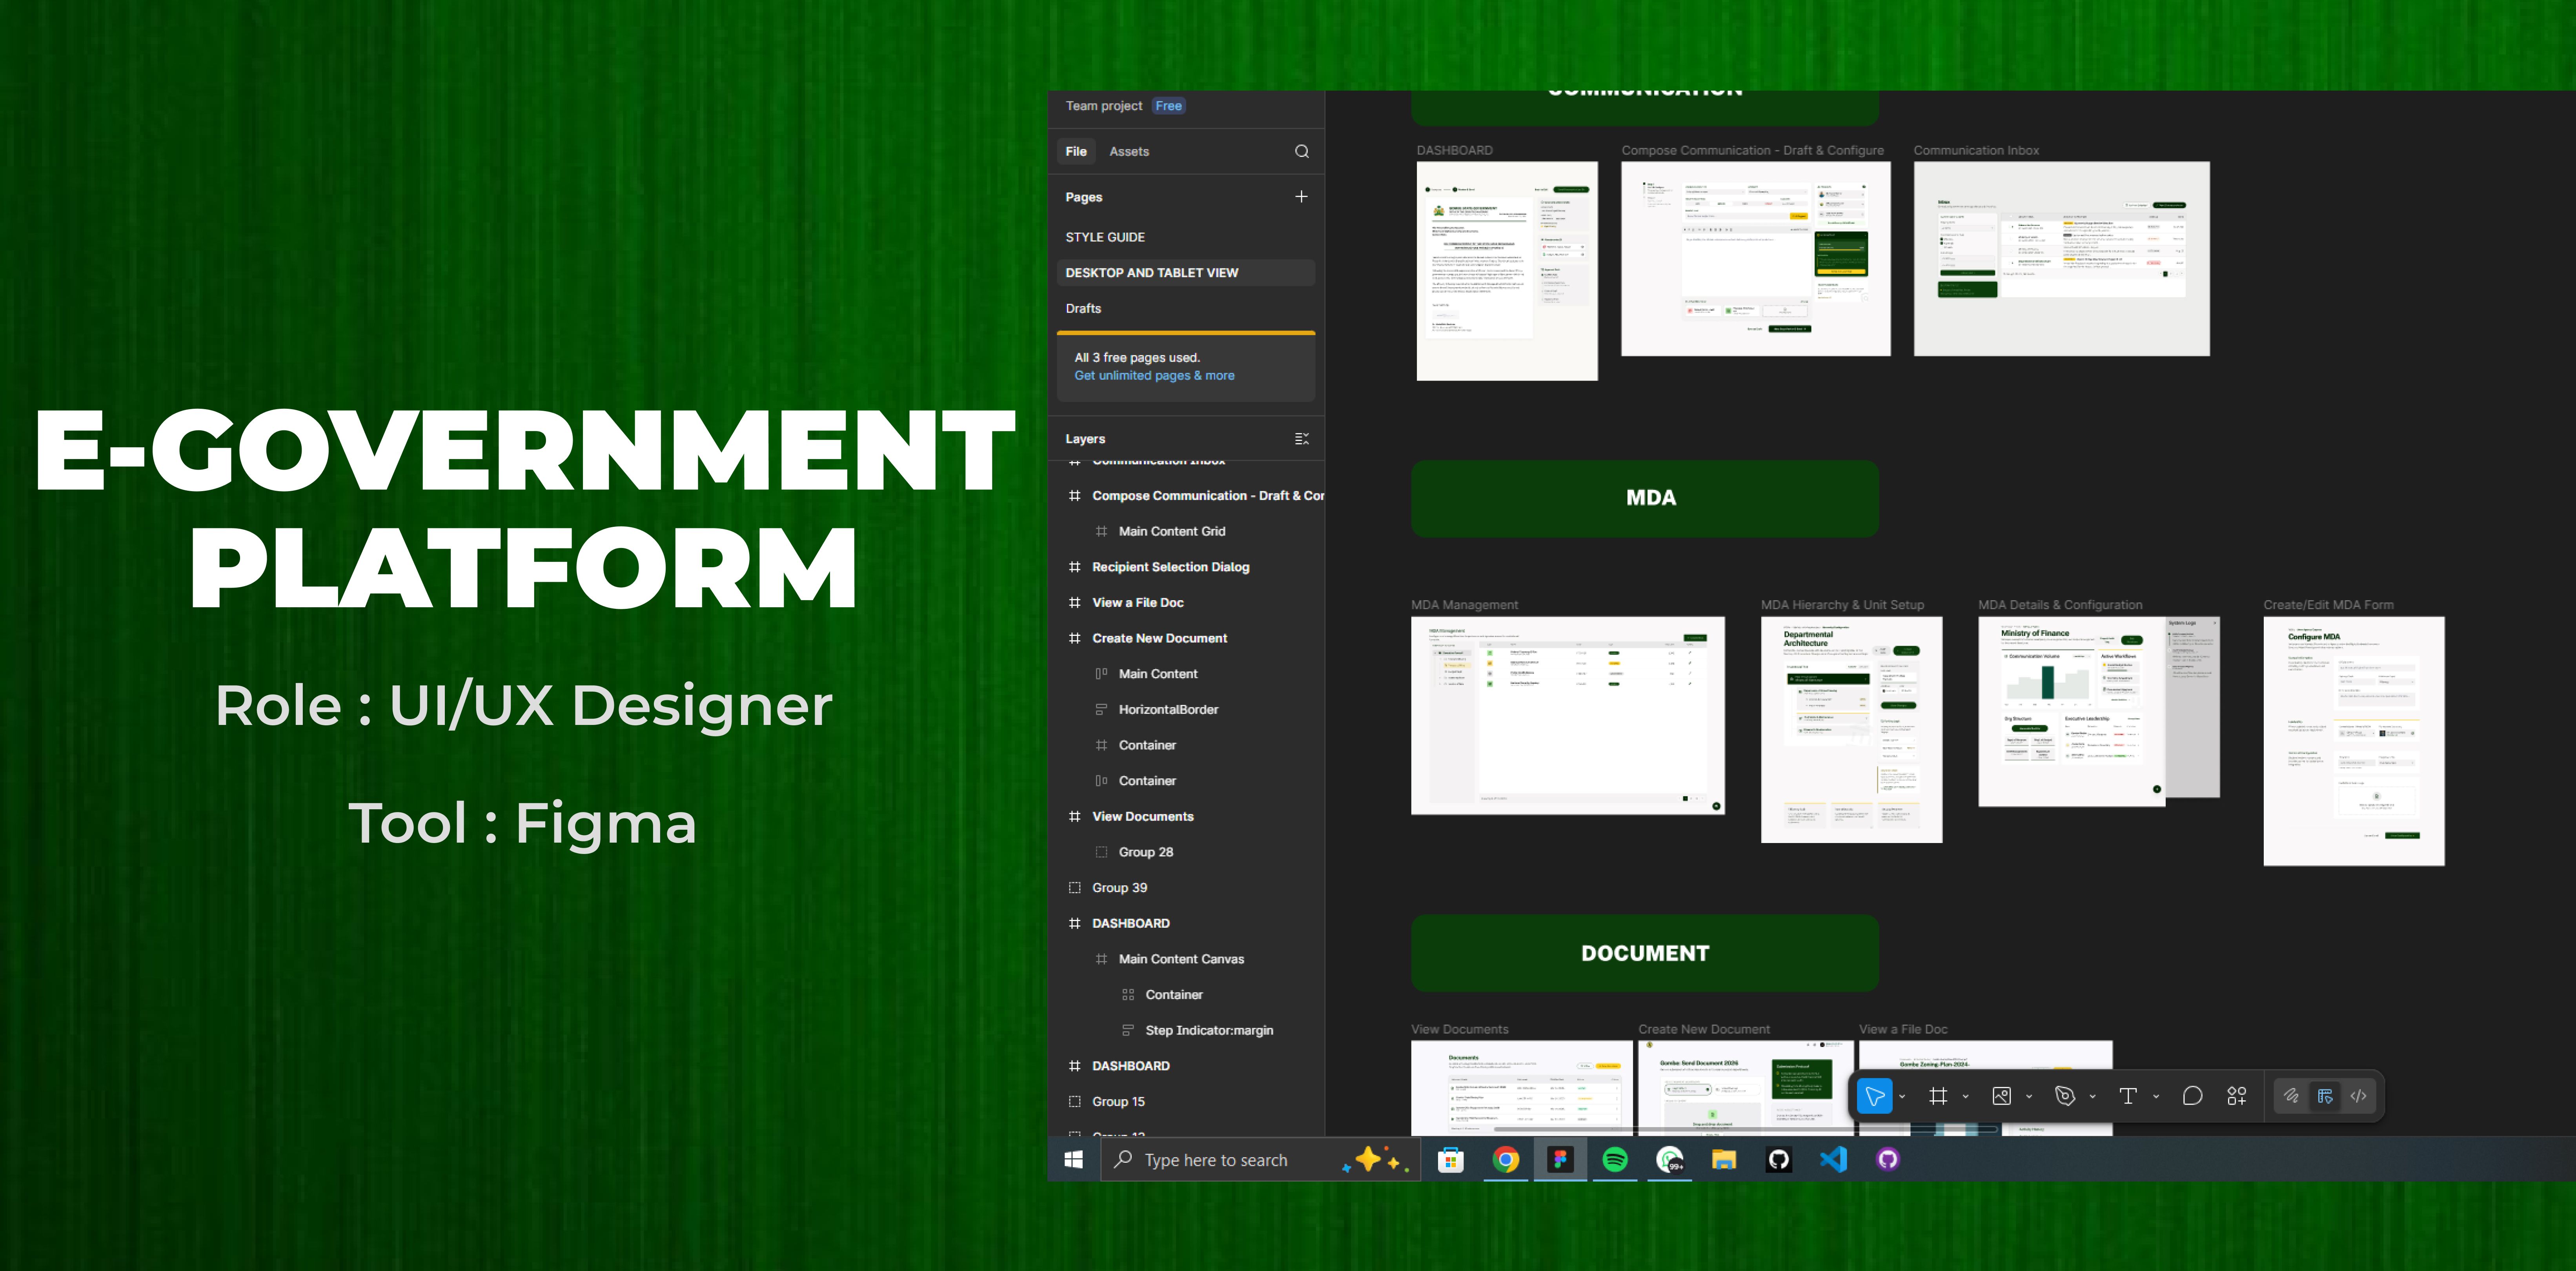Click the MDA Hierarchy & Unit Setup frame title

coord(1842,605)
